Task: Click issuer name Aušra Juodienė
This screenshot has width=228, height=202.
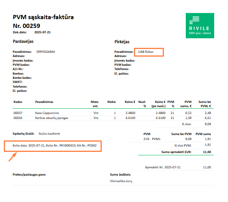Action: pyautogui.click(x=49, y=134)
